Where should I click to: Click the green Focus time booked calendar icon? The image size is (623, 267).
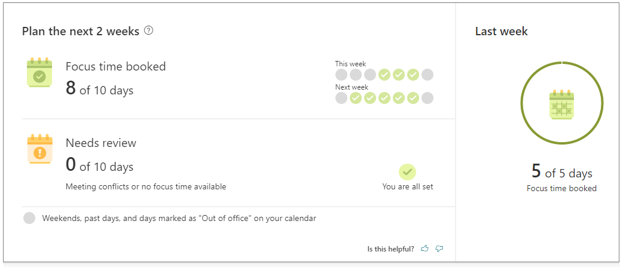pyautogui.click(x=39, y=72)
